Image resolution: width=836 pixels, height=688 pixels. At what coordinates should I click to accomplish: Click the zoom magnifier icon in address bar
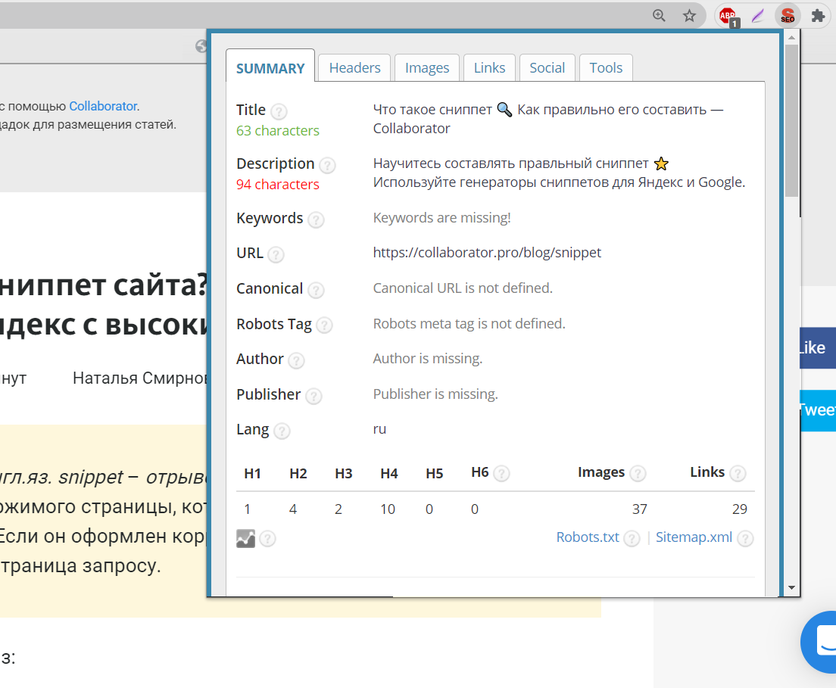coord(660,16)
